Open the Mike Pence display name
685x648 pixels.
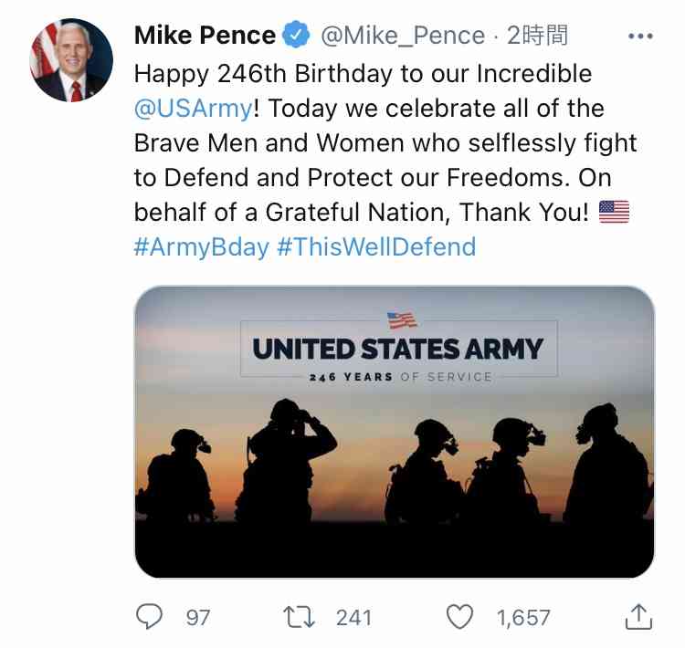(205, 37)
